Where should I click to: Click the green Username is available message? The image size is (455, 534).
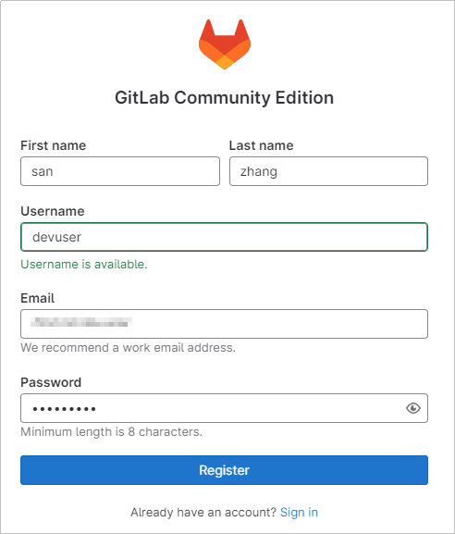(x=84, y=265)
